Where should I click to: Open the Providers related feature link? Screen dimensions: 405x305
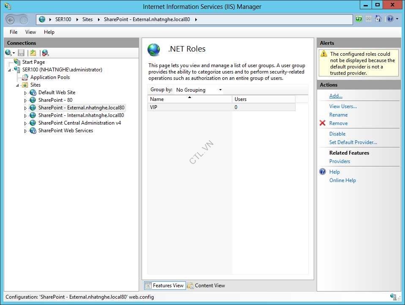coord(339,161)
